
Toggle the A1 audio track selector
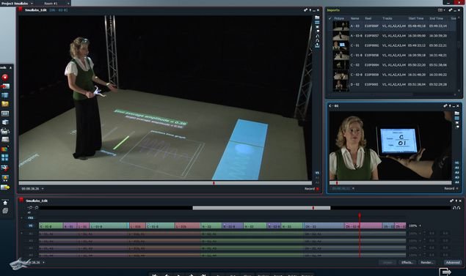[31, 234]
